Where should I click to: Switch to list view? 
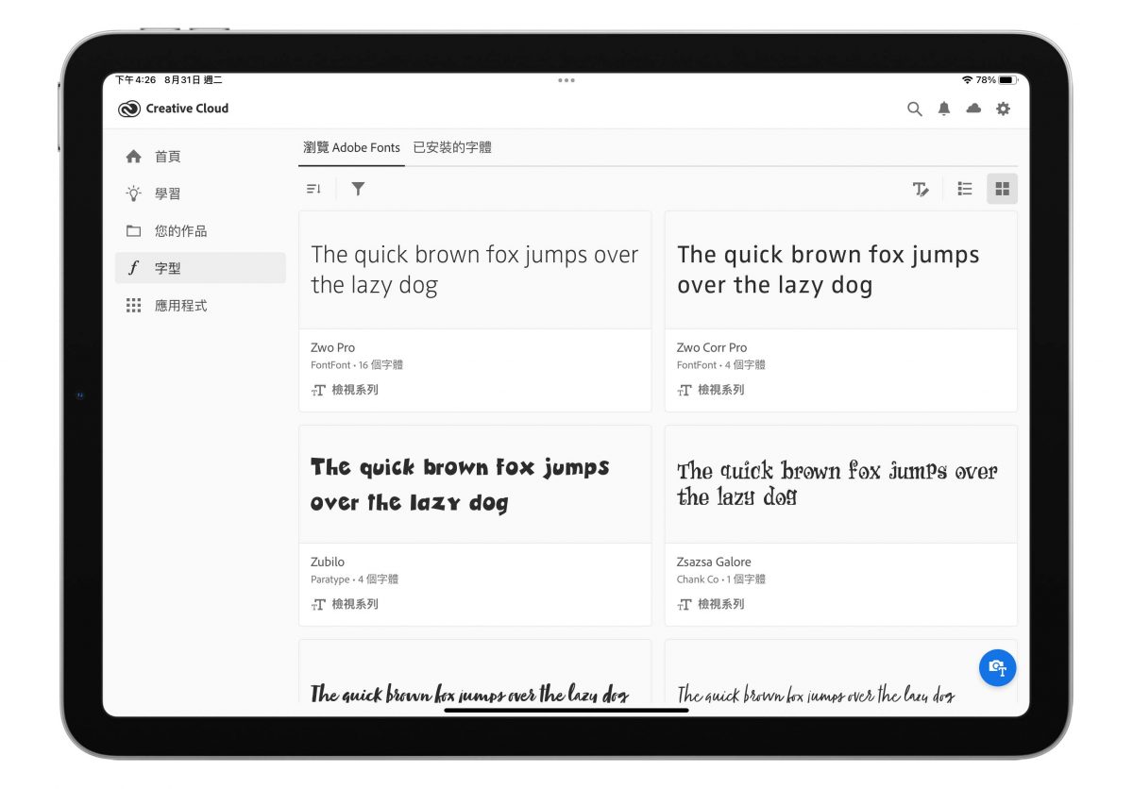pos(965,189)
